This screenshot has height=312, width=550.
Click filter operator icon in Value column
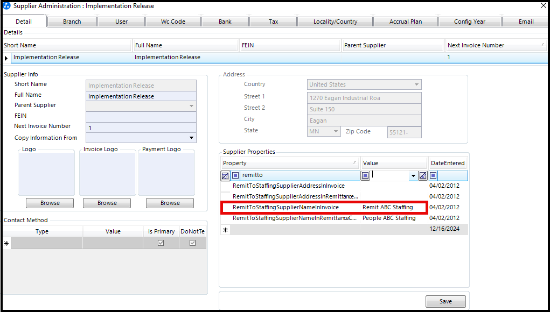coord(365,175)
